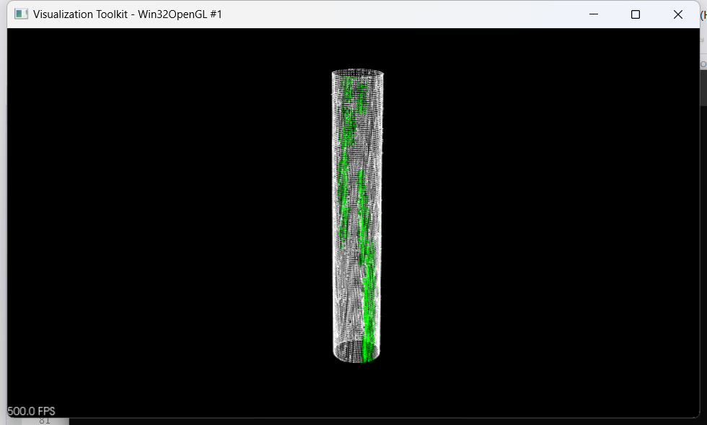The width and height of the screenshot is (707, 425).
Task: Select the top rim of the cylinder
Action: [x=358, y=71]
